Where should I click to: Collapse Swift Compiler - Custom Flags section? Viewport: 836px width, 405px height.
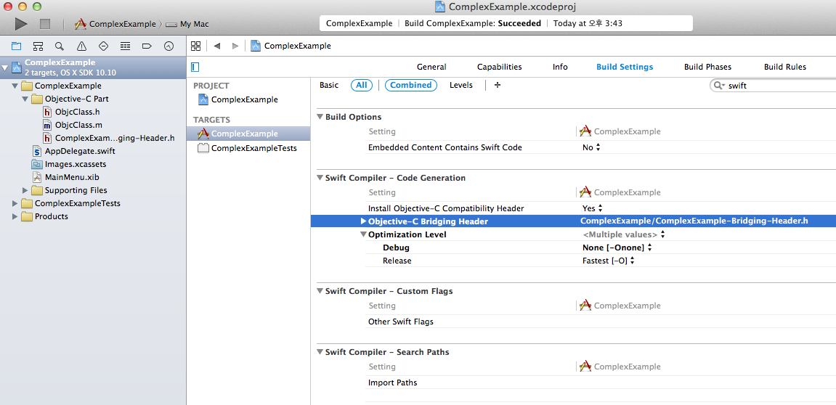(x=320, y=291)
